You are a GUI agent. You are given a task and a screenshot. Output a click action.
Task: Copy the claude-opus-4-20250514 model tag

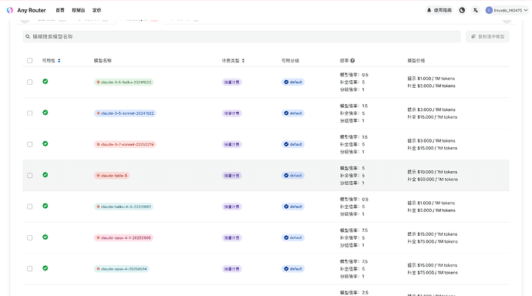[122, 269]
